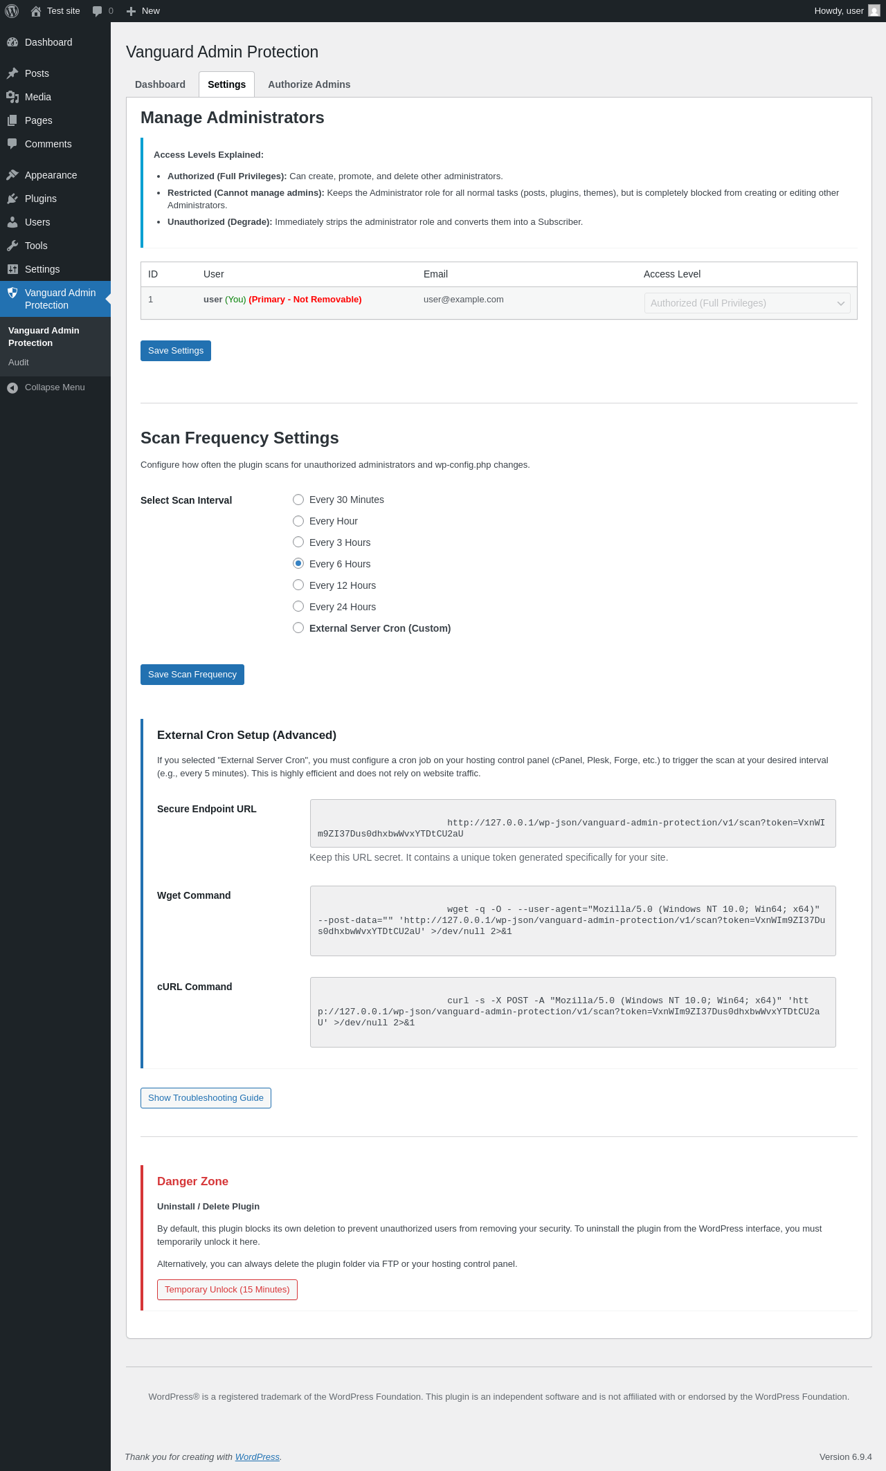Image resolution: width=886 pixels, height=1471 pixels.
Task: Click the Secure Endpoint URL field
Action: click(573, 823)
